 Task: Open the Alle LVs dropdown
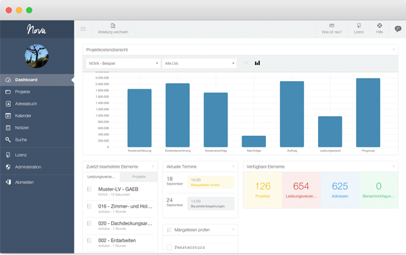click(200, 64)
